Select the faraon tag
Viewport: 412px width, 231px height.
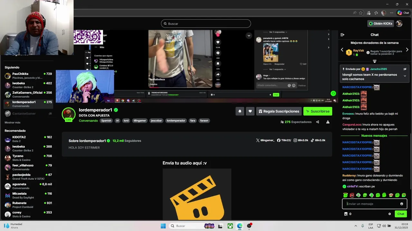(204, 121)
